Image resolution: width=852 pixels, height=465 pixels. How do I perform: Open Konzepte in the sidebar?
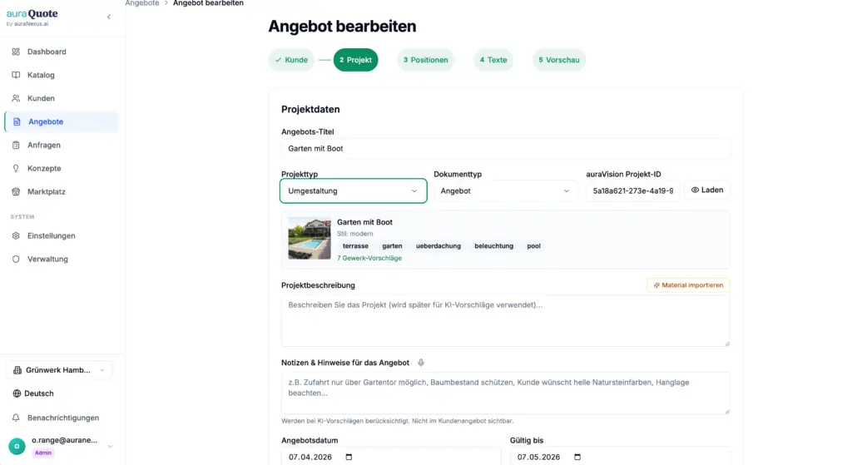(61, 168)
